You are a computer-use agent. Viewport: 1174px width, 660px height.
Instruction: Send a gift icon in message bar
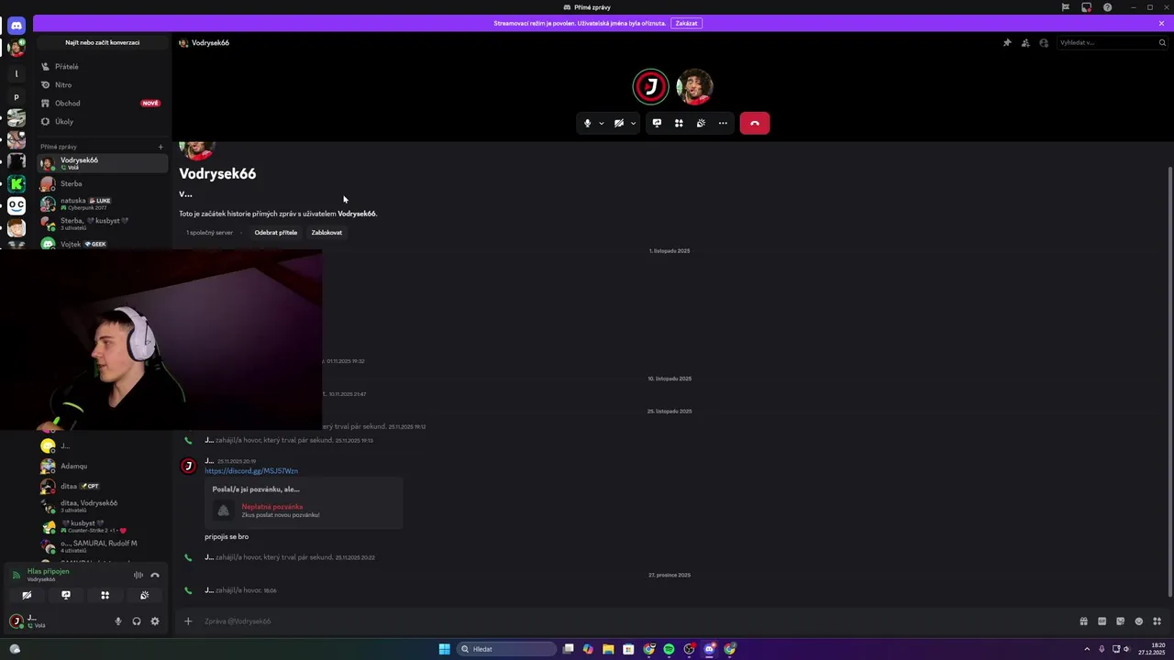[1083, 621]
